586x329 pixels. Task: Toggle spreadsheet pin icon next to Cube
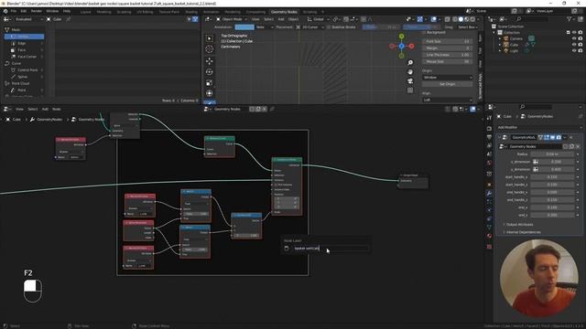(69, 19)
